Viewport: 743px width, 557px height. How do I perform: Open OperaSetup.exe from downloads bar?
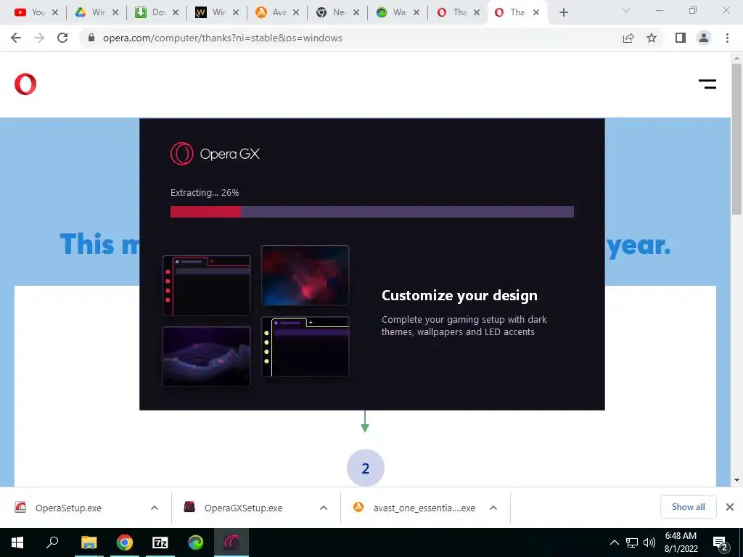pos(68,508)
